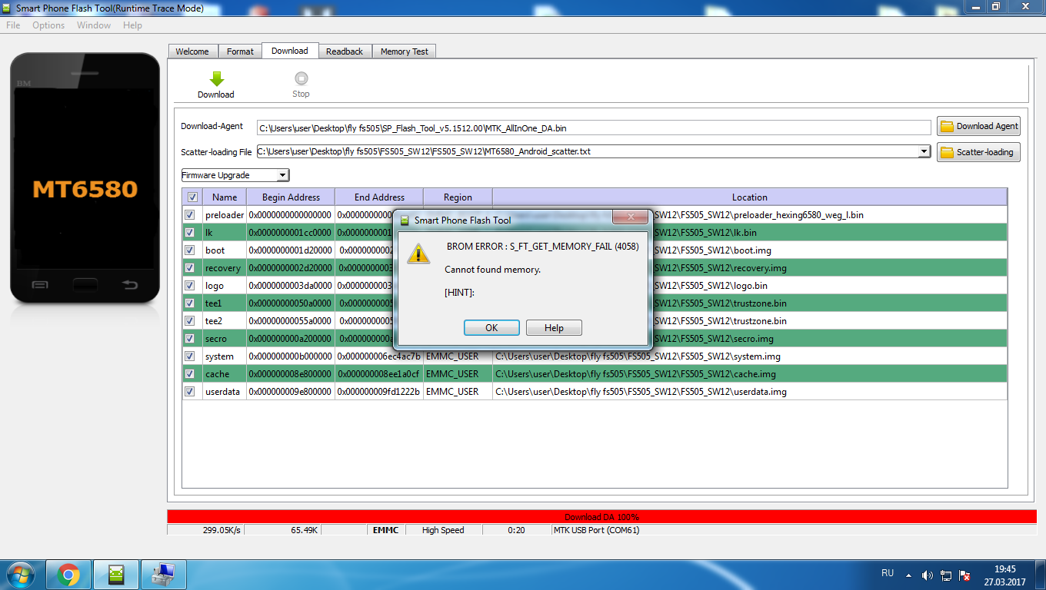Open Google Chrome from the taskbar
The height and width of the screenshot is (590, 1046).
(68, 574)
